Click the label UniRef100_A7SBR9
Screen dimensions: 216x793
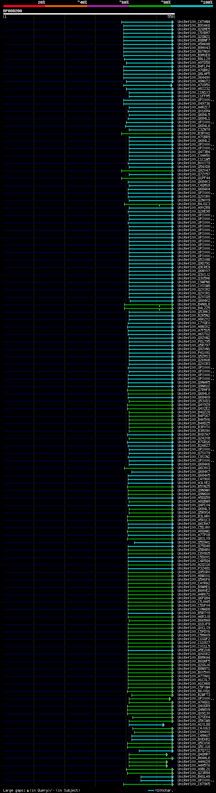pos(194,137)
